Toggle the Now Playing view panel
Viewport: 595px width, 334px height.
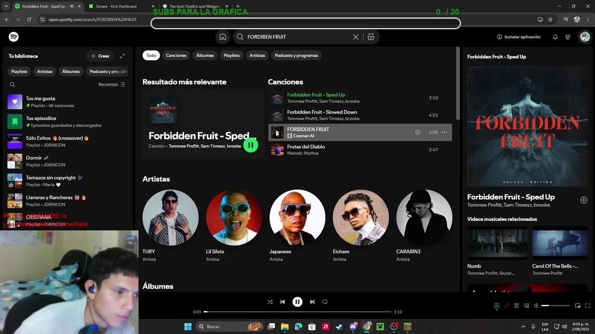496,306
